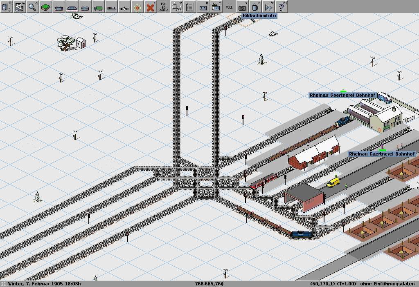This screenshot has height=287, width=419.
Task: Toggle fast forward mode
Action: [268, 7]
